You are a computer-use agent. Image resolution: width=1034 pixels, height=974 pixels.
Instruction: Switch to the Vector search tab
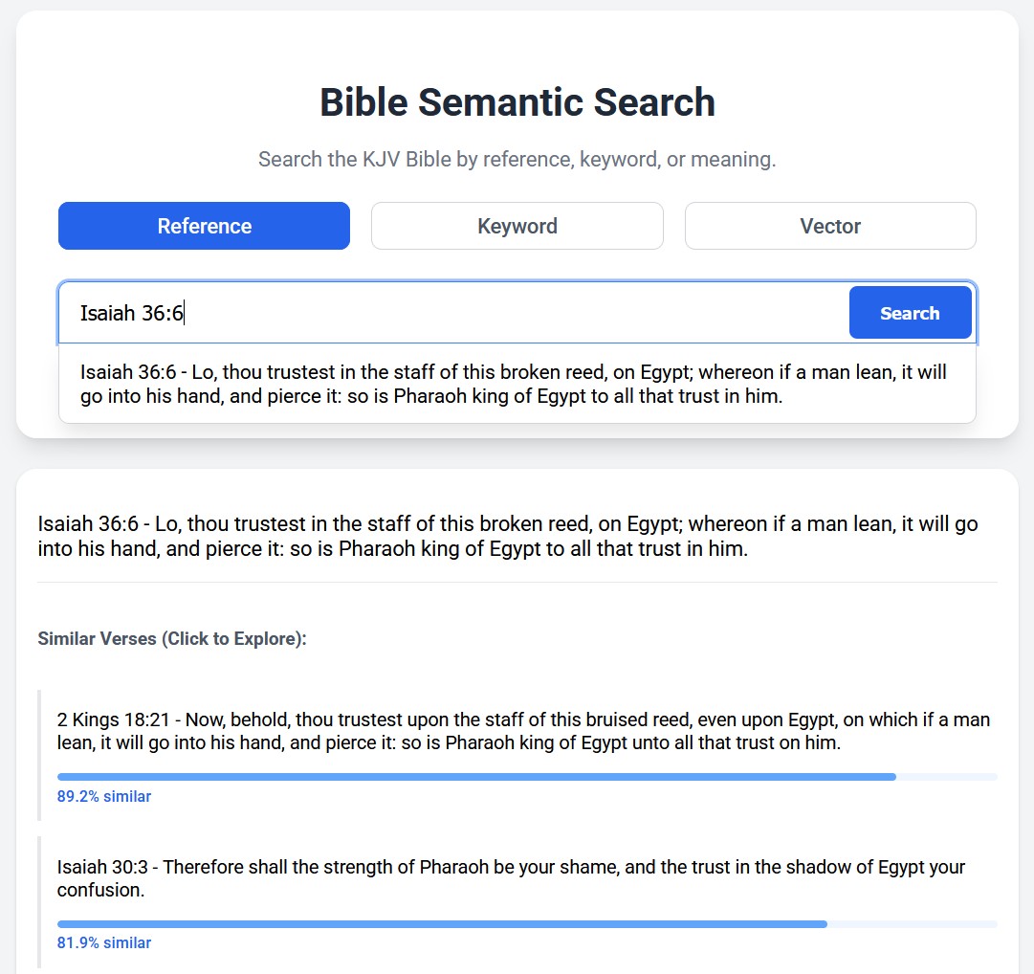click(829, 226)
